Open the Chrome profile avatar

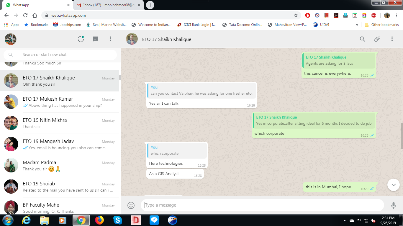tap(387, 15)
